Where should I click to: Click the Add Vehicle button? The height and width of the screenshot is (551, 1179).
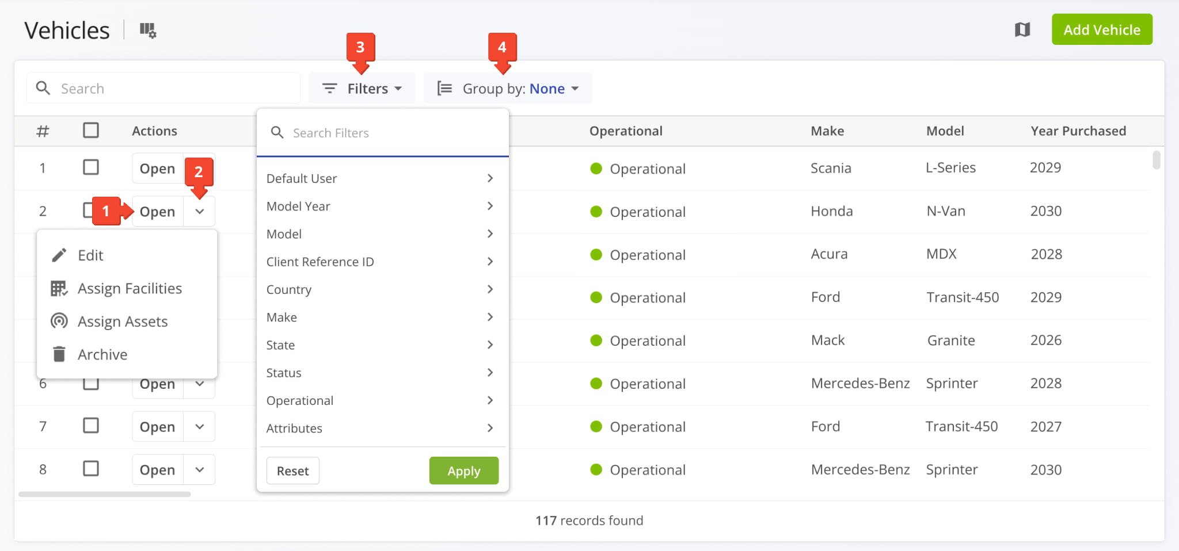click(x=1102, y=29)
